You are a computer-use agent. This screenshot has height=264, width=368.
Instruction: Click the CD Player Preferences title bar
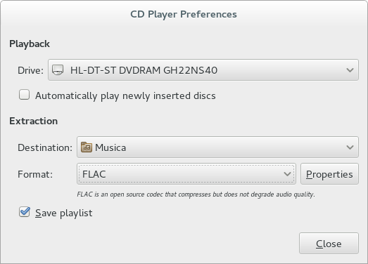tap(184, 14)
